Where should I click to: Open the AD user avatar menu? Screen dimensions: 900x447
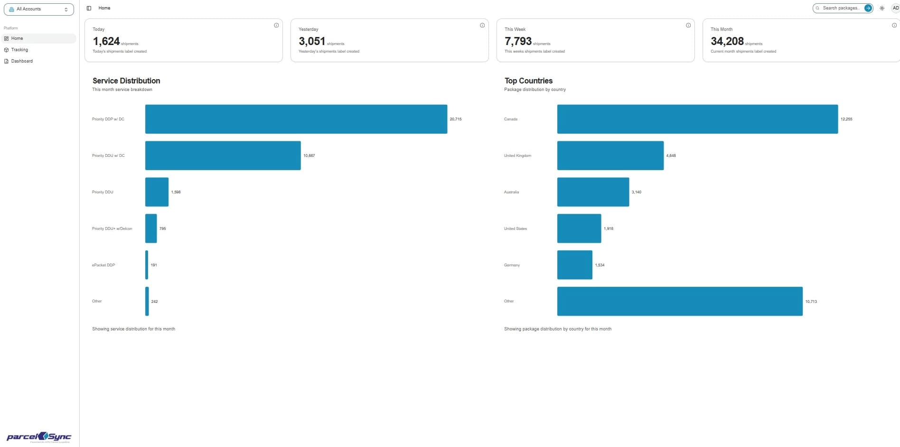(x=895, y=8)
